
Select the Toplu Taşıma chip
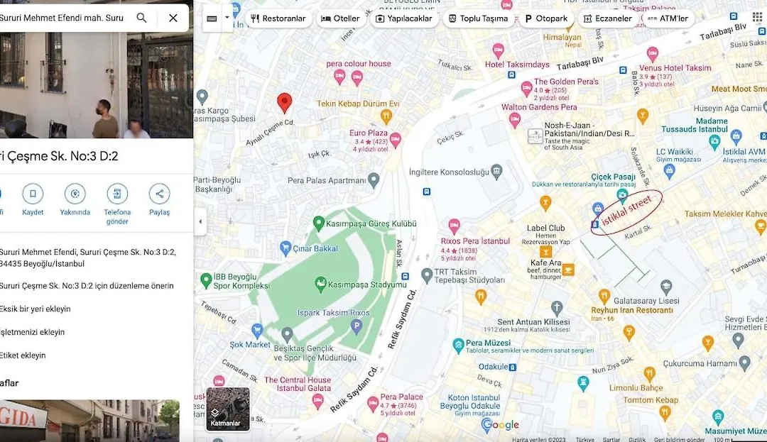tap(479, 18)
